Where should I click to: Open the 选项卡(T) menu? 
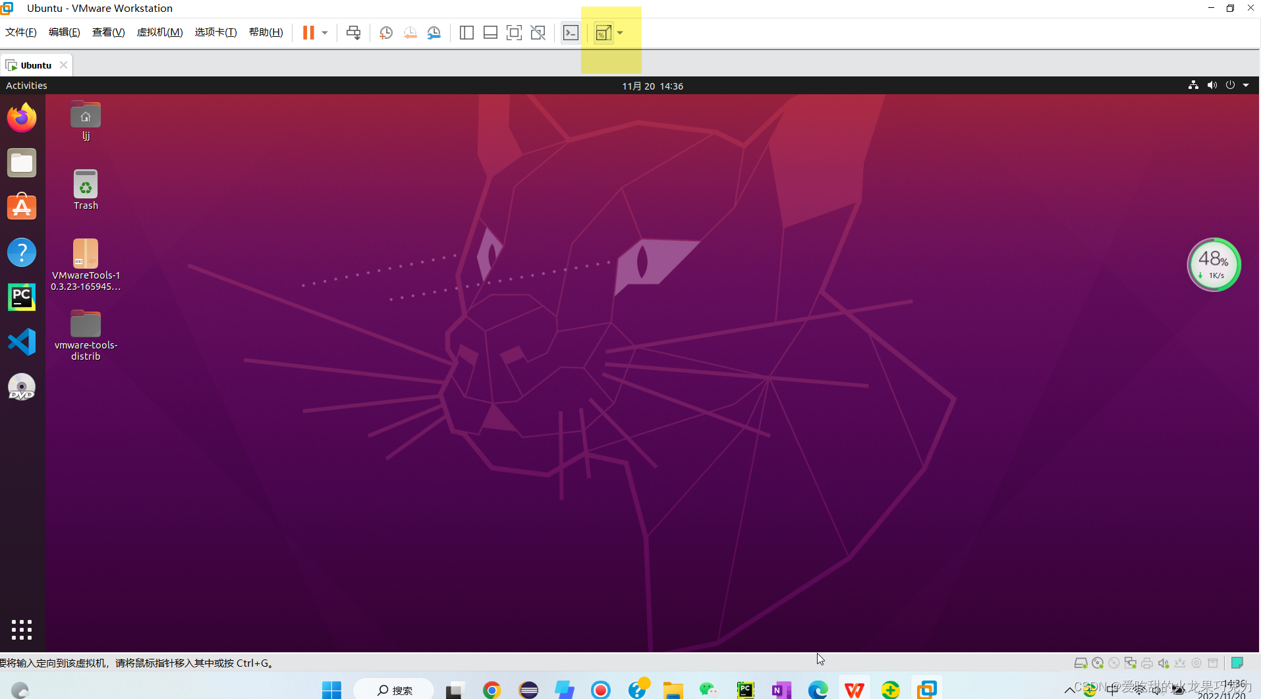(x=215, y=32)
